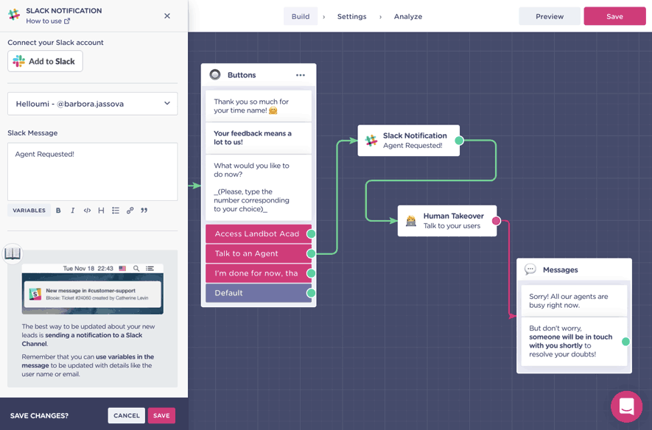Image resolution: width=652 pixels, height=430 pixels.
Task: Click the Preview button
Action: [x=550, y=16]
